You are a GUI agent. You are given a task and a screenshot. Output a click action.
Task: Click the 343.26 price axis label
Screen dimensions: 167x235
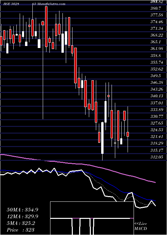pyautogui.click(x=157, y=89)
